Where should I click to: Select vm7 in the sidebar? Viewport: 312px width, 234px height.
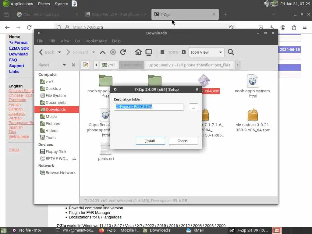pyautogui.click(x=57, y=82)
